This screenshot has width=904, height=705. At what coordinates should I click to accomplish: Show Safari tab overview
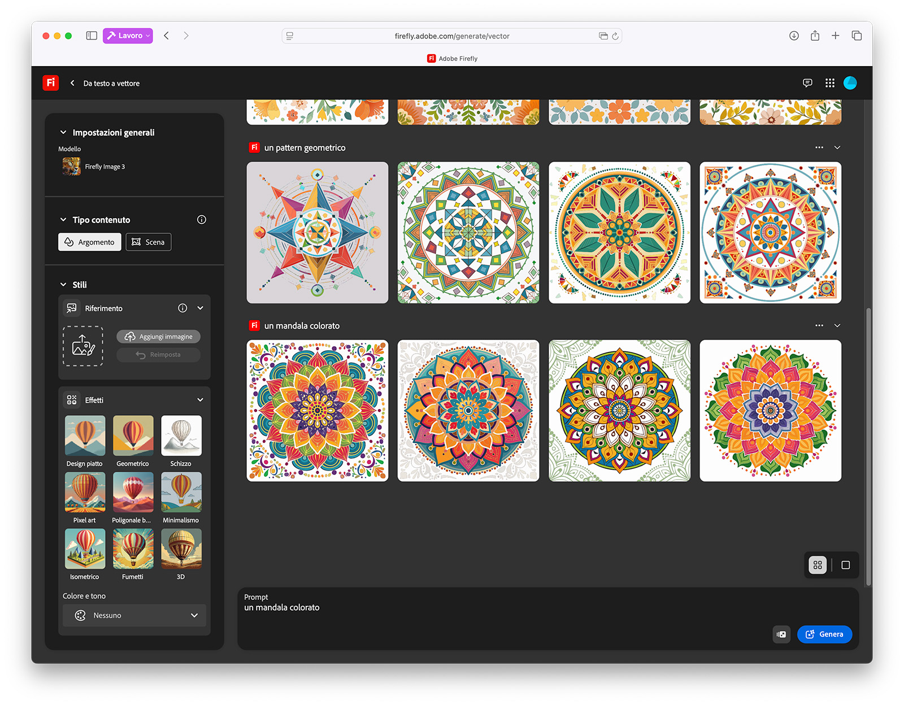[857, 36]
